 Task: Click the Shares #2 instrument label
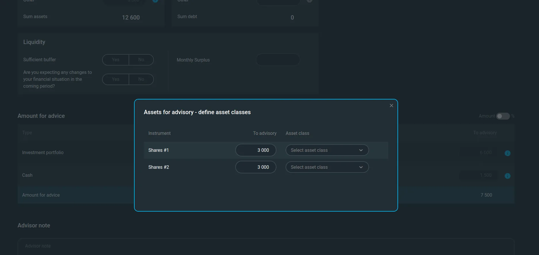click(x=159, y=167)
